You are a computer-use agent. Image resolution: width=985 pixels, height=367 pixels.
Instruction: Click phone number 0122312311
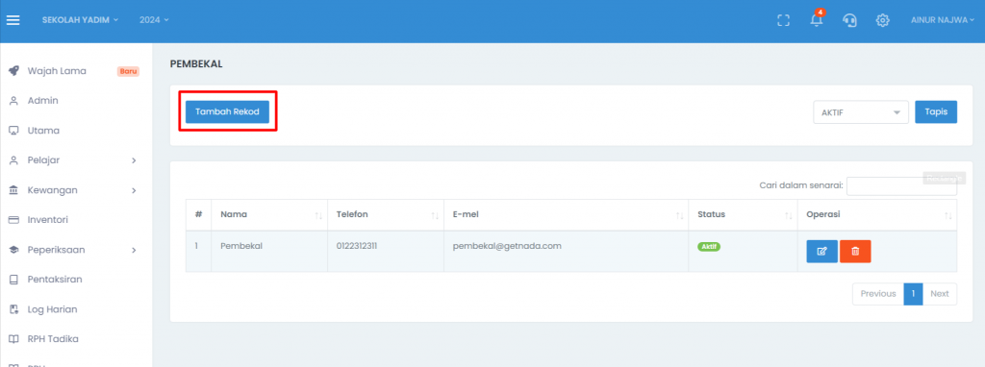point(357,246)
